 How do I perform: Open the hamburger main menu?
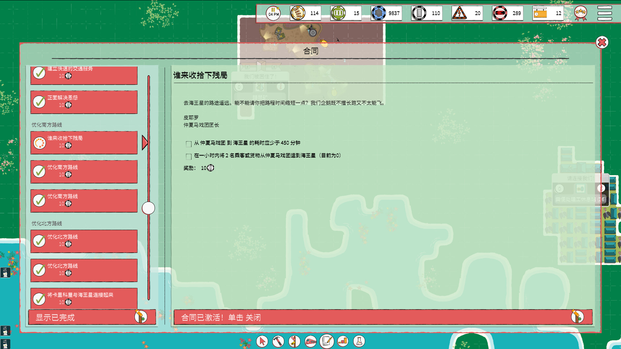[x=605, y=13]
